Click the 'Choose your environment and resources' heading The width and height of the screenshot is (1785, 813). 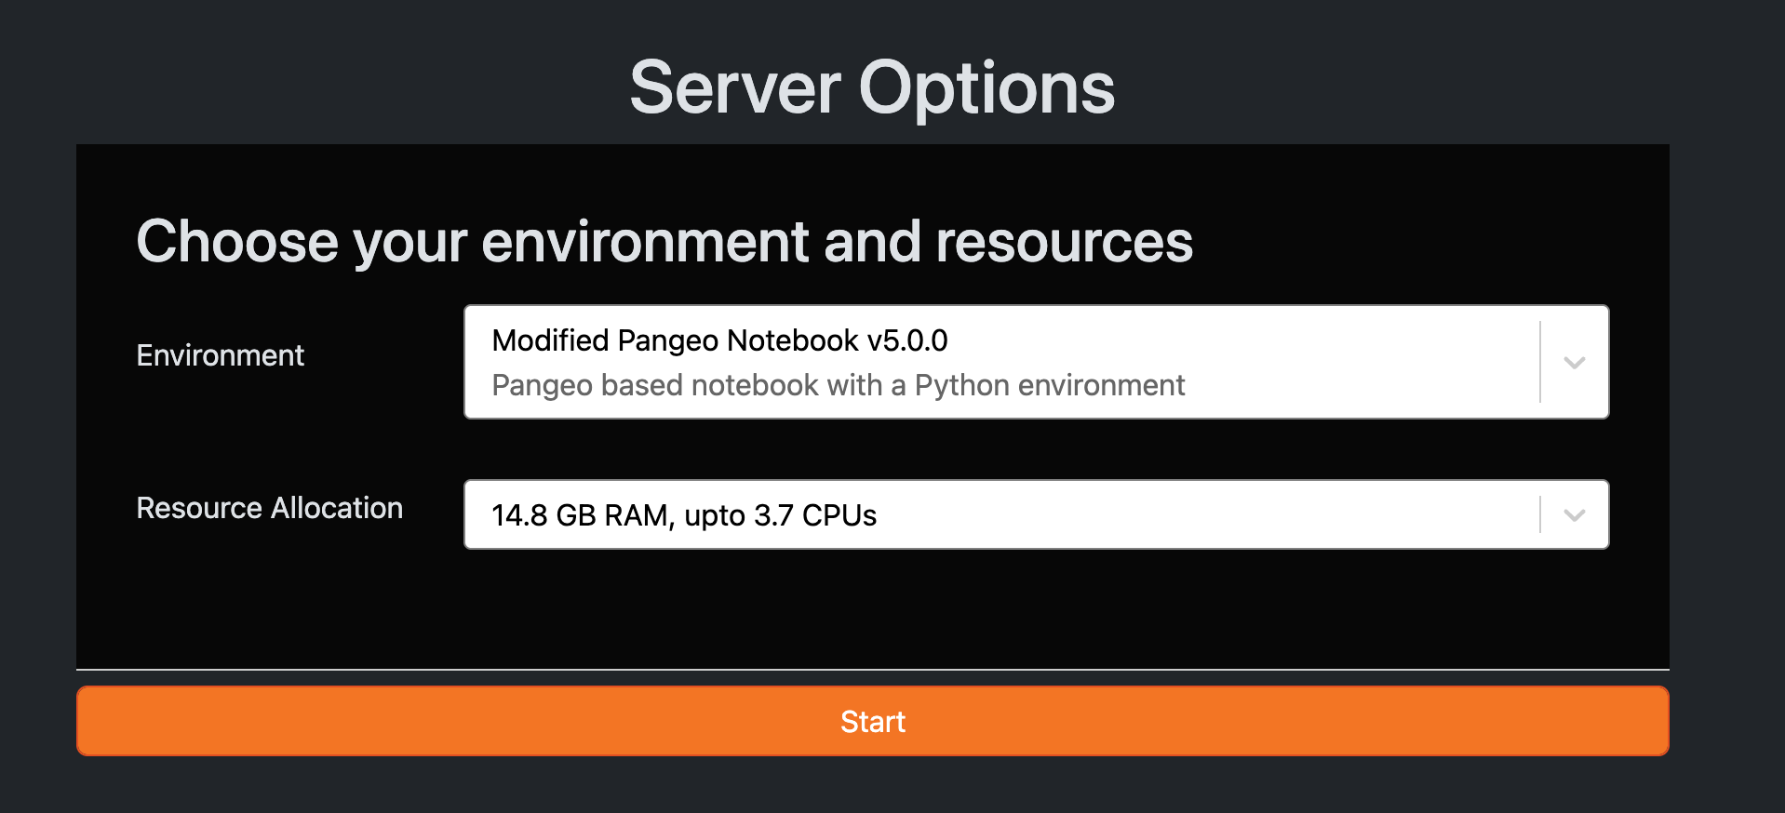(664, 242)
